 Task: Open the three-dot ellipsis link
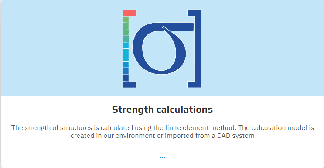[162, 157]
